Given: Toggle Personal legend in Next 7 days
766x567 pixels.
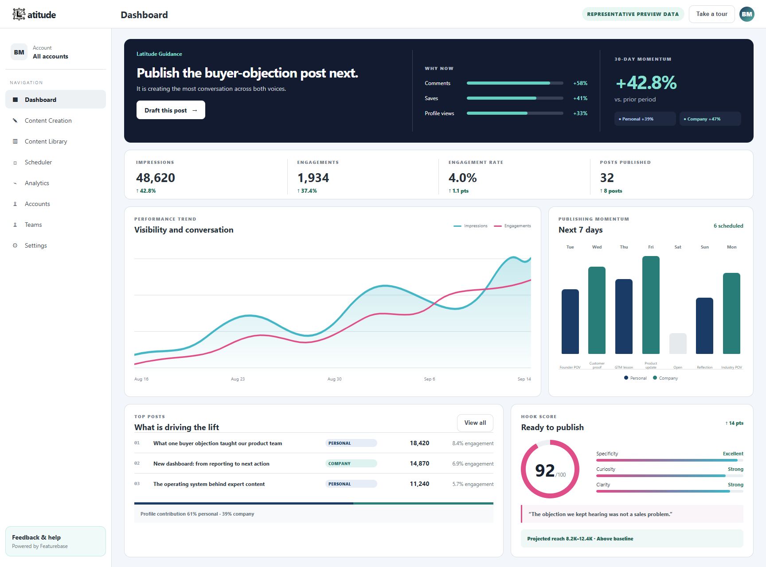Looking at the screenshot, I should (635, 378).
